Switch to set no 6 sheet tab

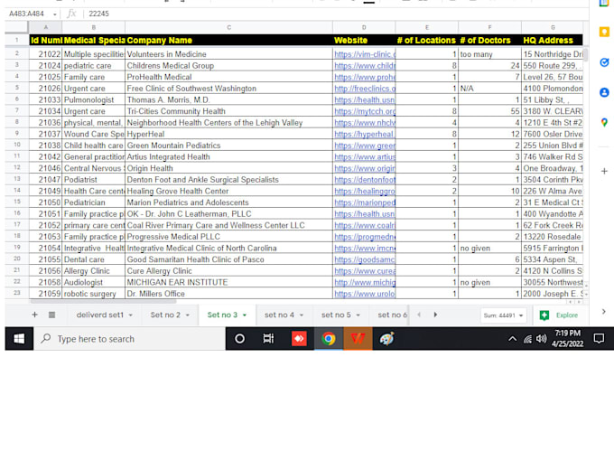tap(392, 315)
